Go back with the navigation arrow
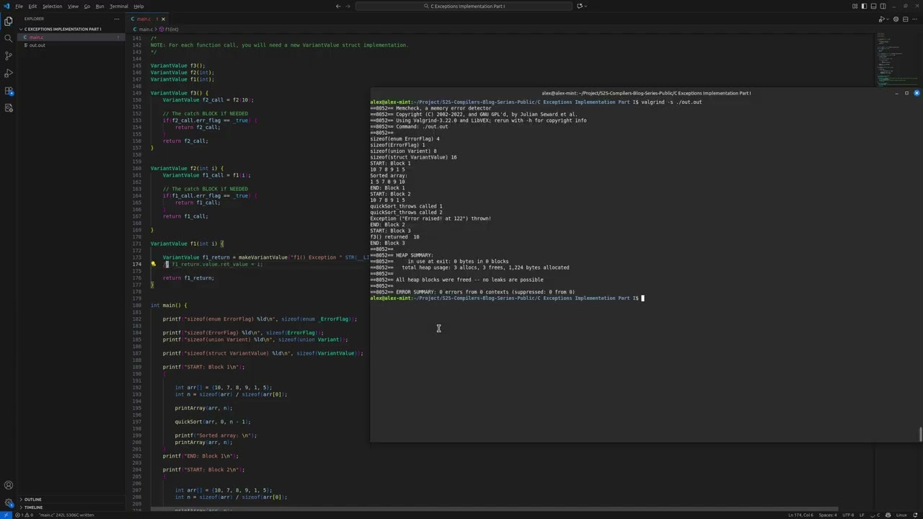 (338, 6)
